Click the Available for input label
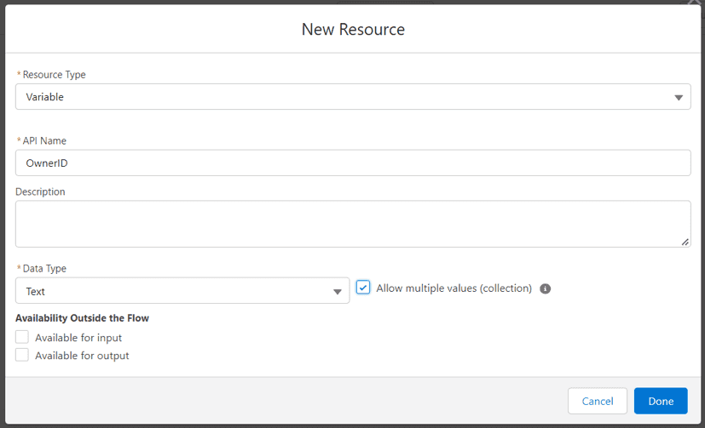The image size is (705, 428). click(x=78, y=337)
